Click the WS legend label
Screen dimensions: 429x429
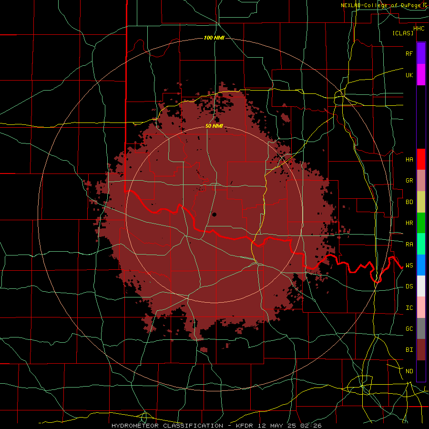click(409, 266)
